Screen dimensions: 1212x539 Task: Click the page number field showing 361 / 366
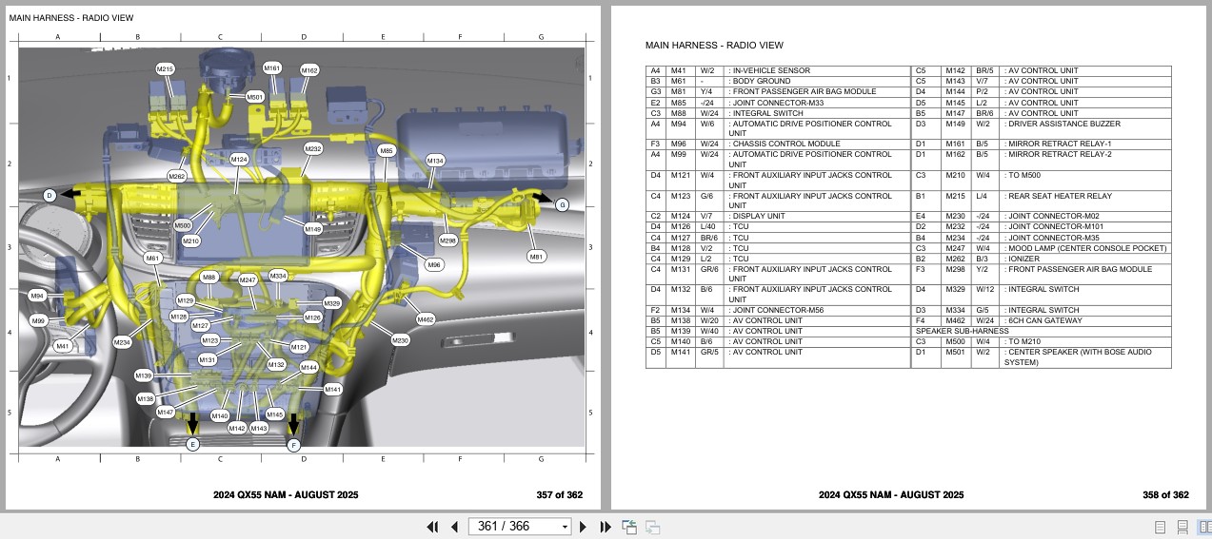[512, 527]
